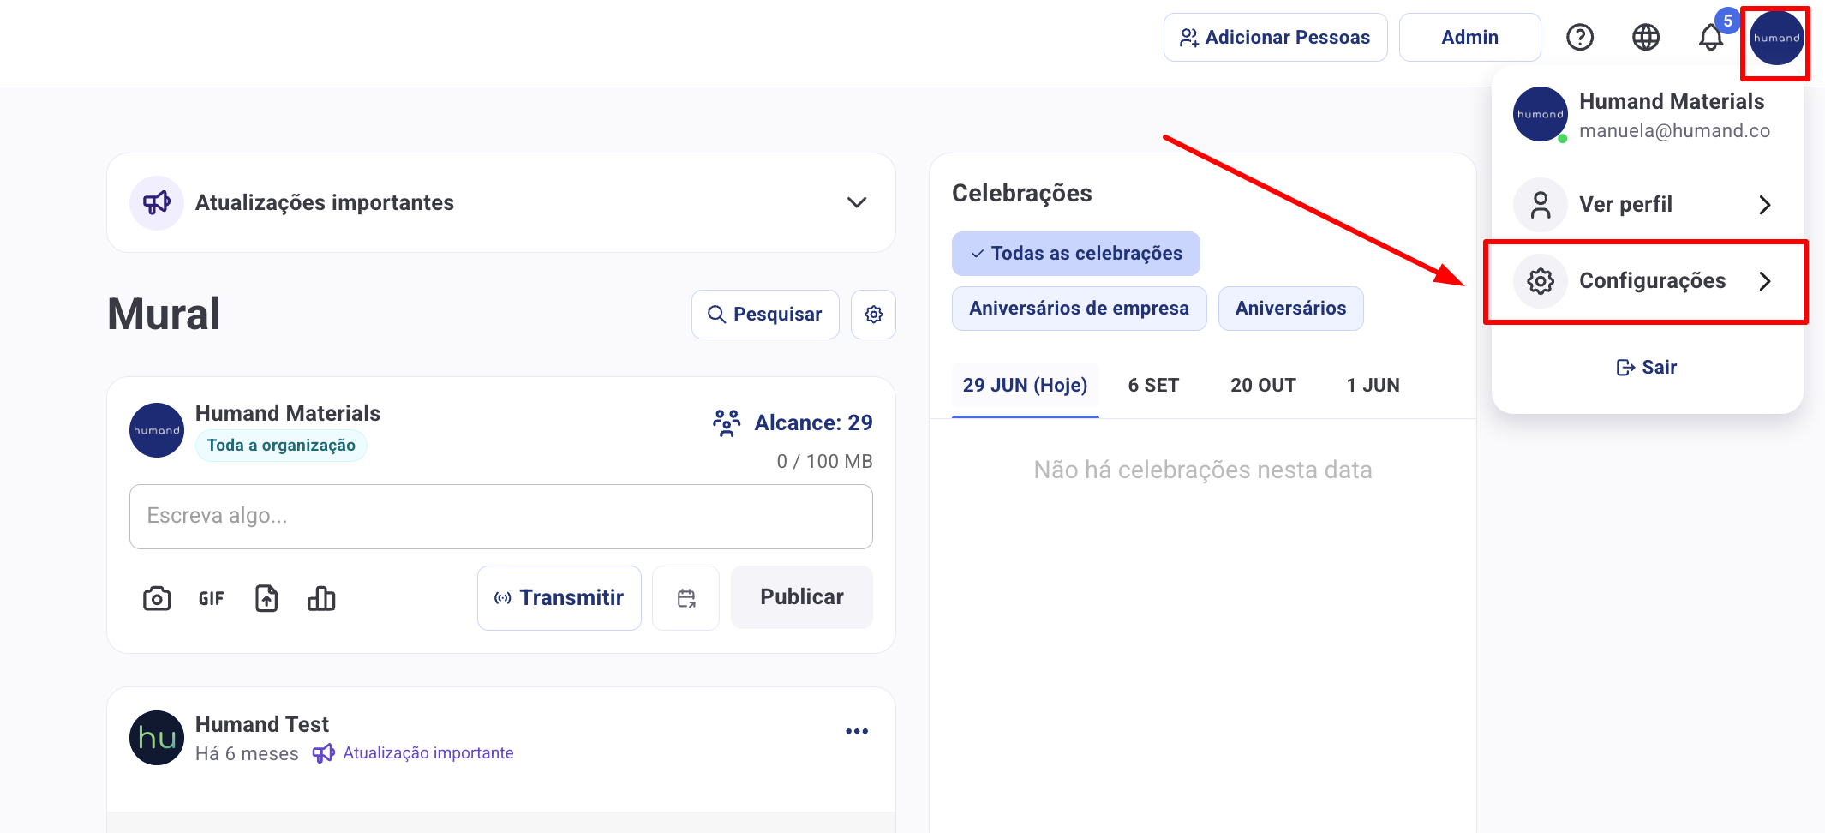Open the notifications bell icon
The width and height of the screenshot is (1825, 833).
1710,38
